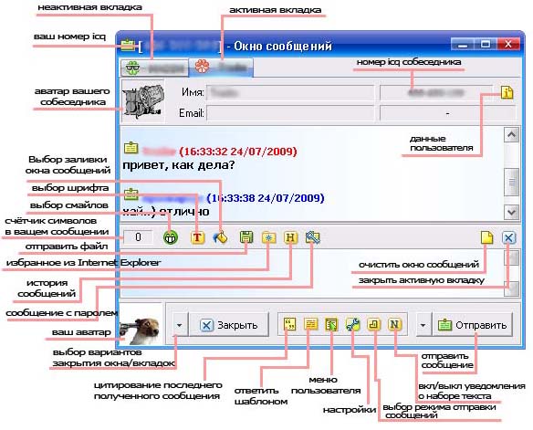This screenshot has height=430, width=533.
Task: Click the password message key icon
Action: pos(312,237)
